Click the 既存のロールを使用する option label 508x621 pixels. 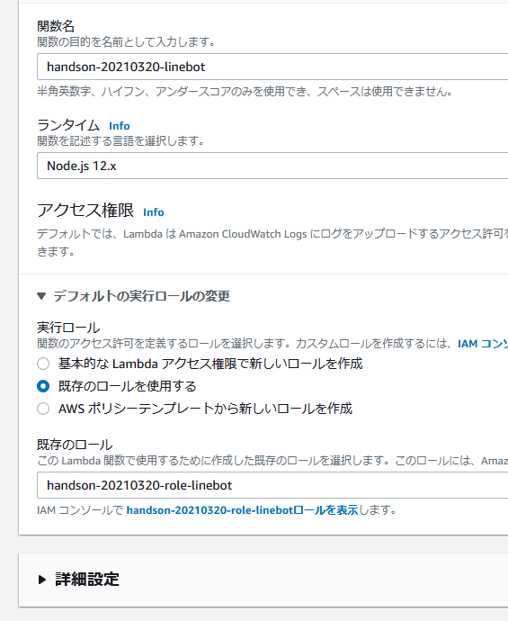(128, 386)
